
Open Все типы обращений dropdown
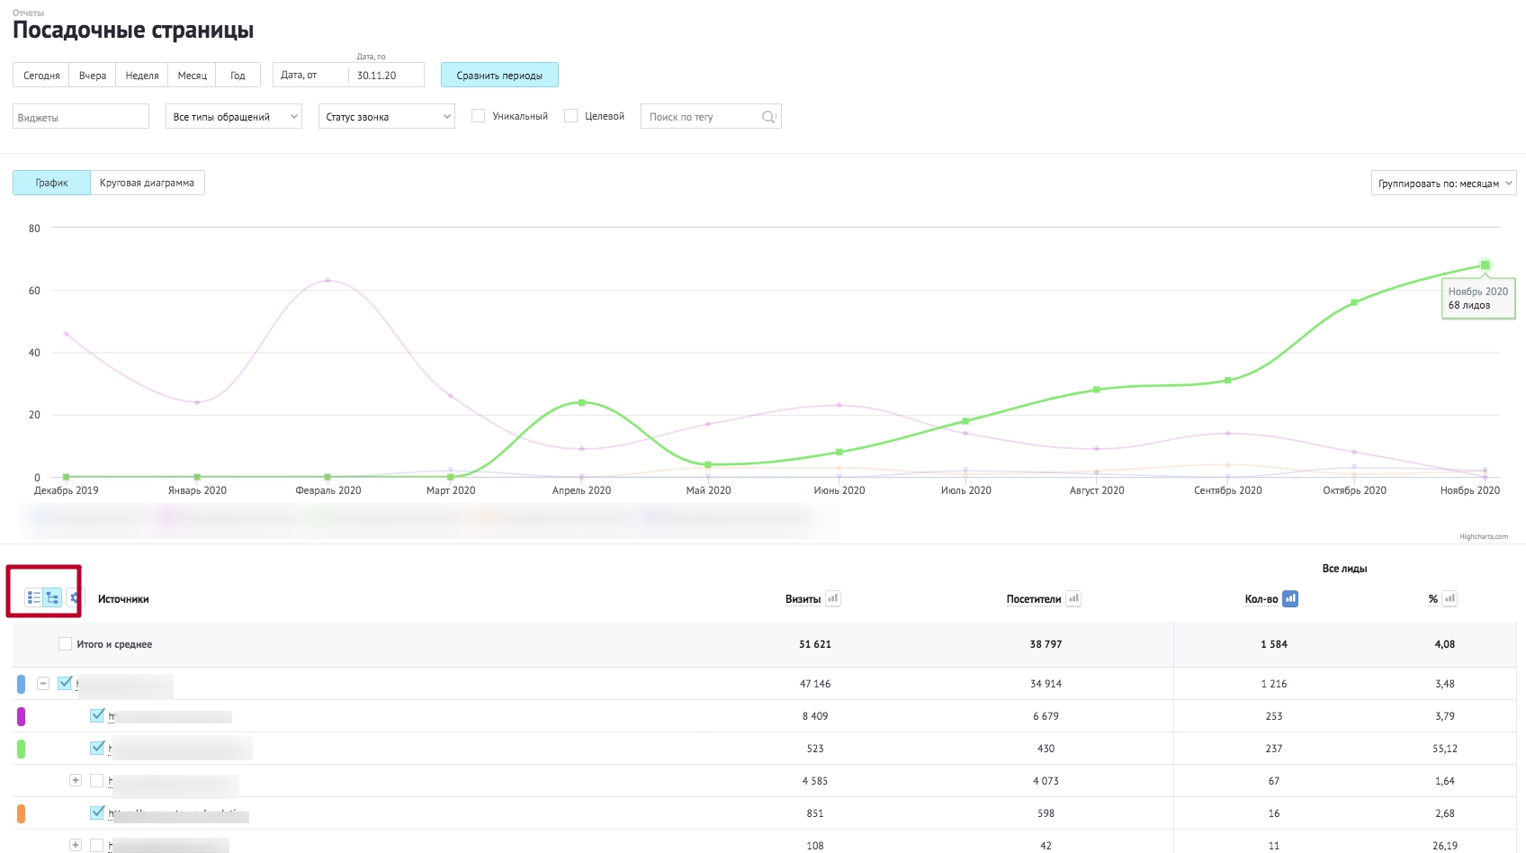pos(234,117)
